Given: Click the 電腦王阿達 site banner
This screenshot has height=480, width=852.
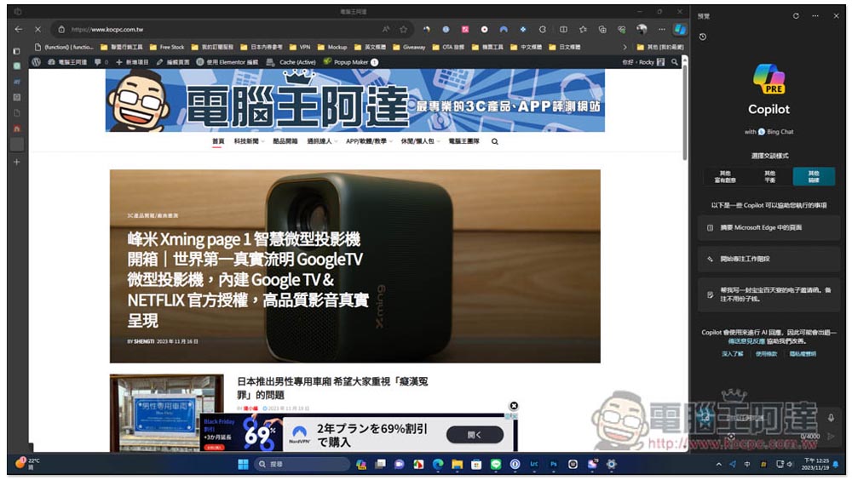Looking at the screenshot, I should tap(354, 100).
